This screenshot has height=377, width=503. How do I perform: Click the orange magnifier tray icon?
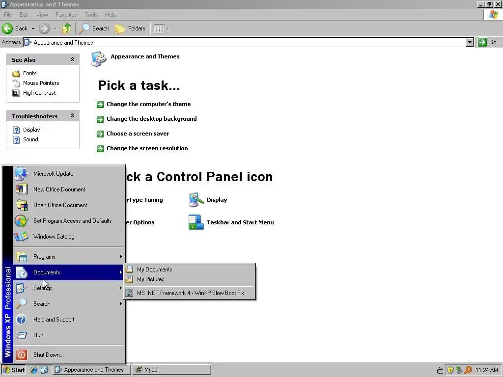(x=468, y=370)
